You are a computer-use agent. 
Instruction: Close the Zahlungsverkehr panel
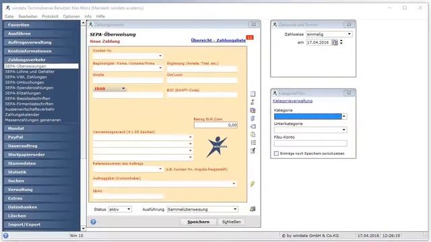(253, 25)
